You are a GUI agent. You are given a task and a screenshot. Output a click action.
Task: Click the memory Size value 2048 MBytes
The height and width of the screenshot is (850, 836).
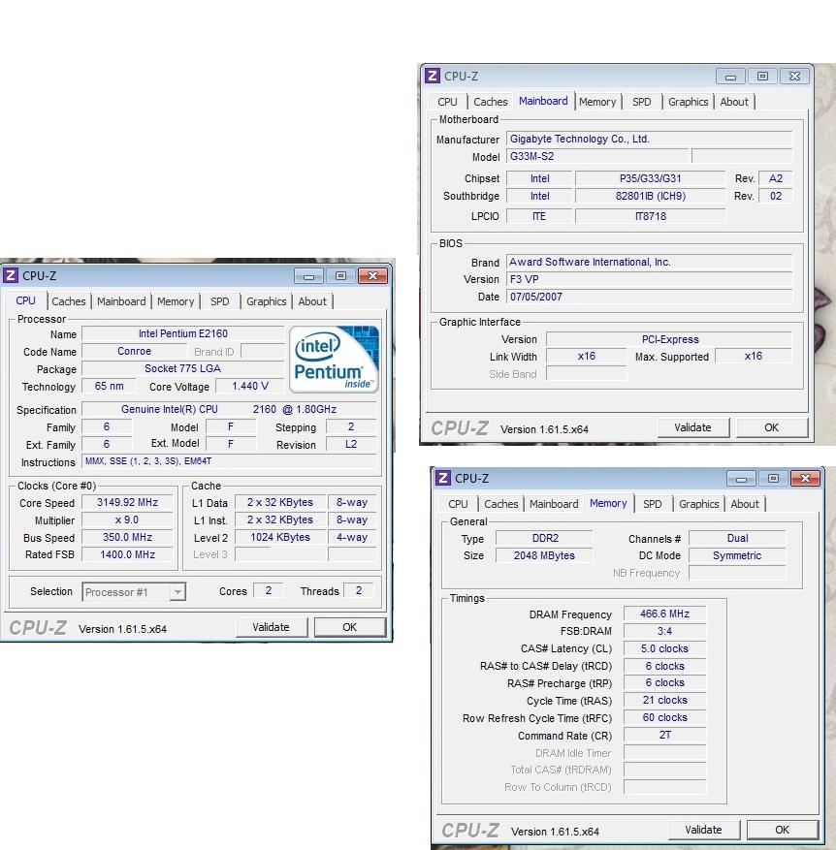545,555
